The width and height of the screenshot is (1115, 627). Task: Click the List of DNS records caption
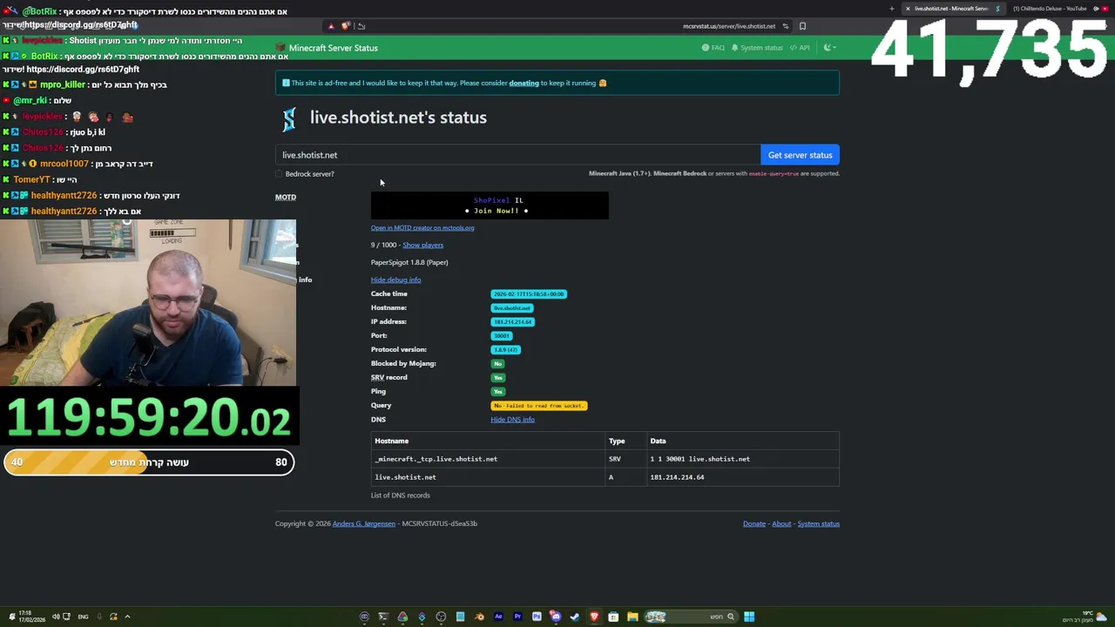401,496
